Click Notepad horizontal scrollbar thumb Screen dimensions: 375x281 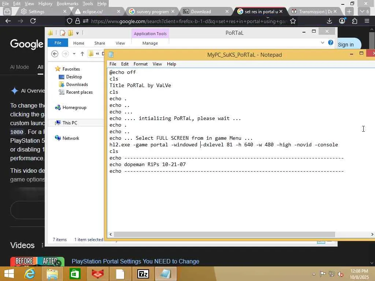point(224,235)
